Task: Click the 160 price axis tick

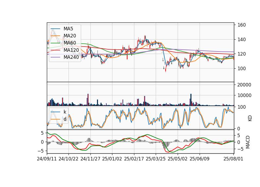Action: pos(242,25)
